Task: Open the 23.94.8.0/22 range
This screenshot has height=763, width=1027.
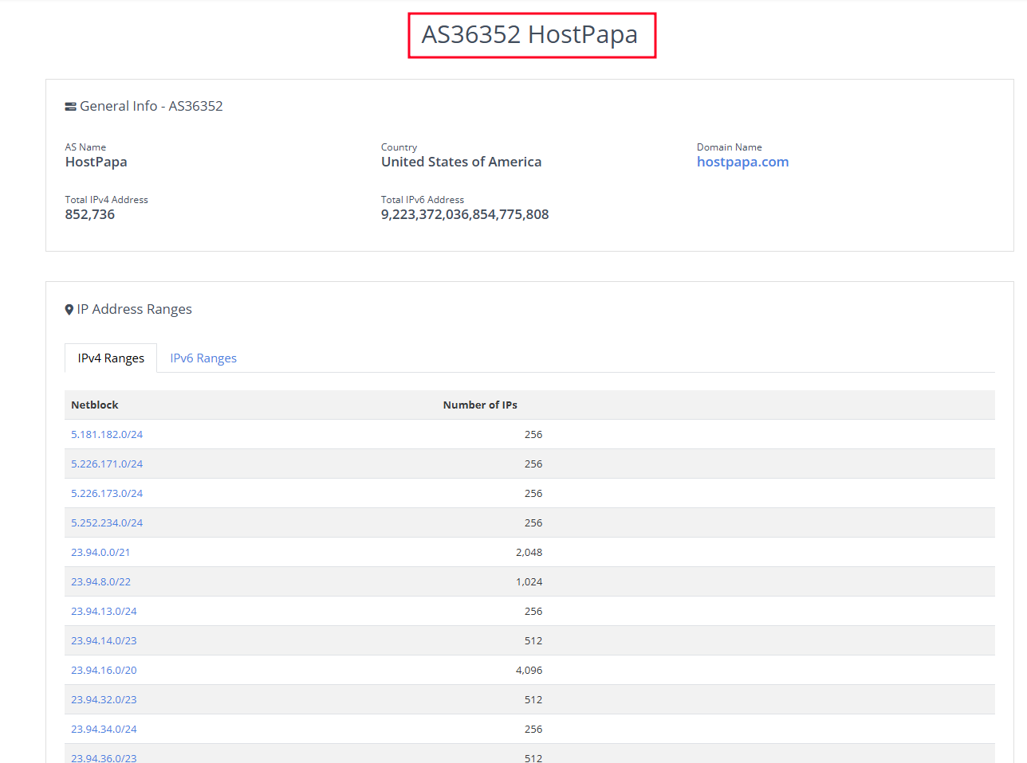Action: (100, 582)
